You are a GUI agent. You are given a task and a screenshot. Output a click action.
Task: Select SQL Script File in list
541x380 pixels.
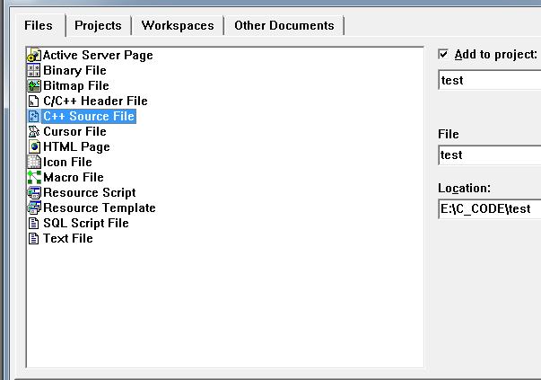pos(86,224)
